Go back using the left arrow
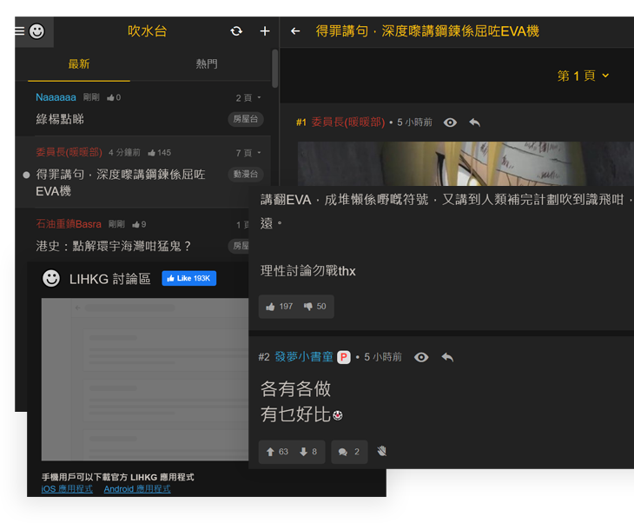This screenshot has height=523, width=634. tap(295, 31)
